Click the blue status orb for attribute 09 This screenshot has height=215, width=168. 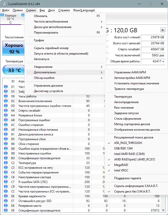6,96
